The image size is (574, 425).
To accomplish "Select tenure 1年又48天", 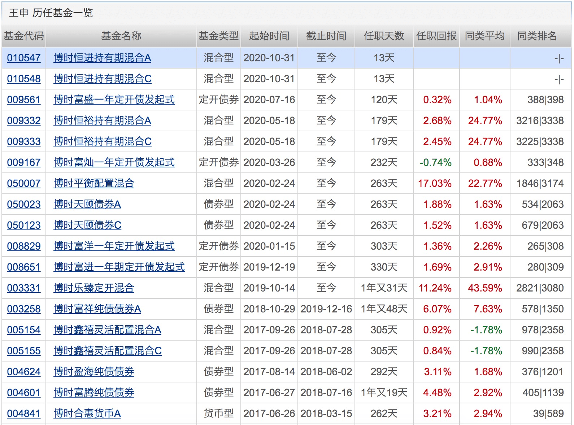I will (x=384, y=309).
